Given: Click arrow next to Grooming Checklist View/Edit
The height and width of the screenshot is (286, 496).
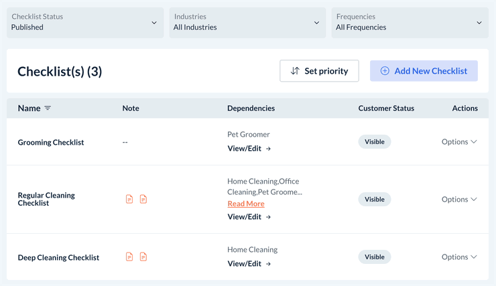Looking at the screenshot, I should 269,149.
